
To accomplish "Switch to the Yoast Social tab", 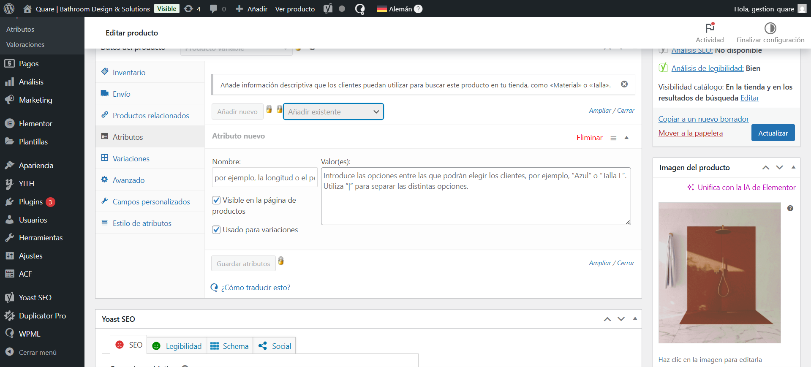I will pyautogui.click(x=275, y=346).
